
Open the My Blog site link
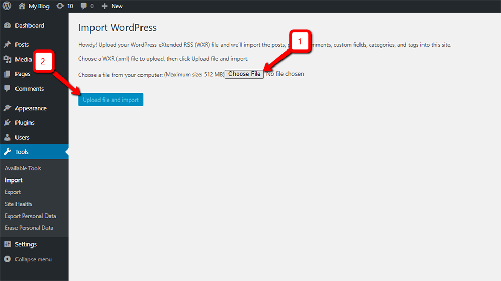coord(39,6)
